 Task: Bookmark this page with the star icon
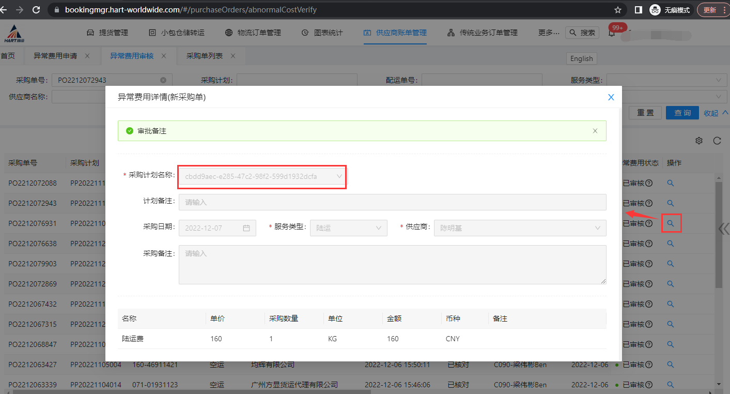tap(618, 10)
